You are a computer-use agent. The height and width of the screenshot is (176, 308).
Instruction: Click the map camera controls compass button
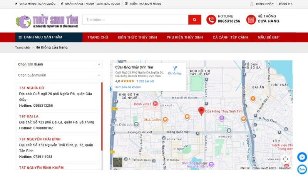(x=285, y=159)
